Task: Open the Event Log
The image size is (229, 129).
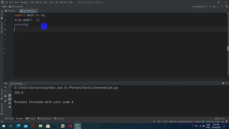Action: coord(220,119)
